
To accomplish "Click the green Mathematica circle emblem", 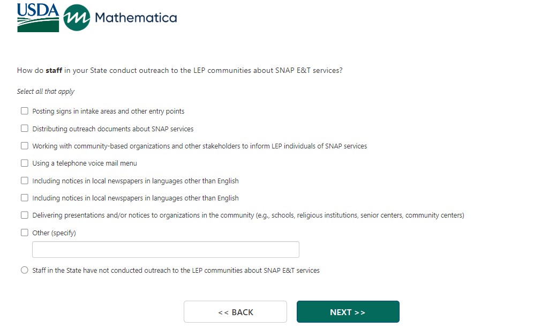I will (77, 18).
